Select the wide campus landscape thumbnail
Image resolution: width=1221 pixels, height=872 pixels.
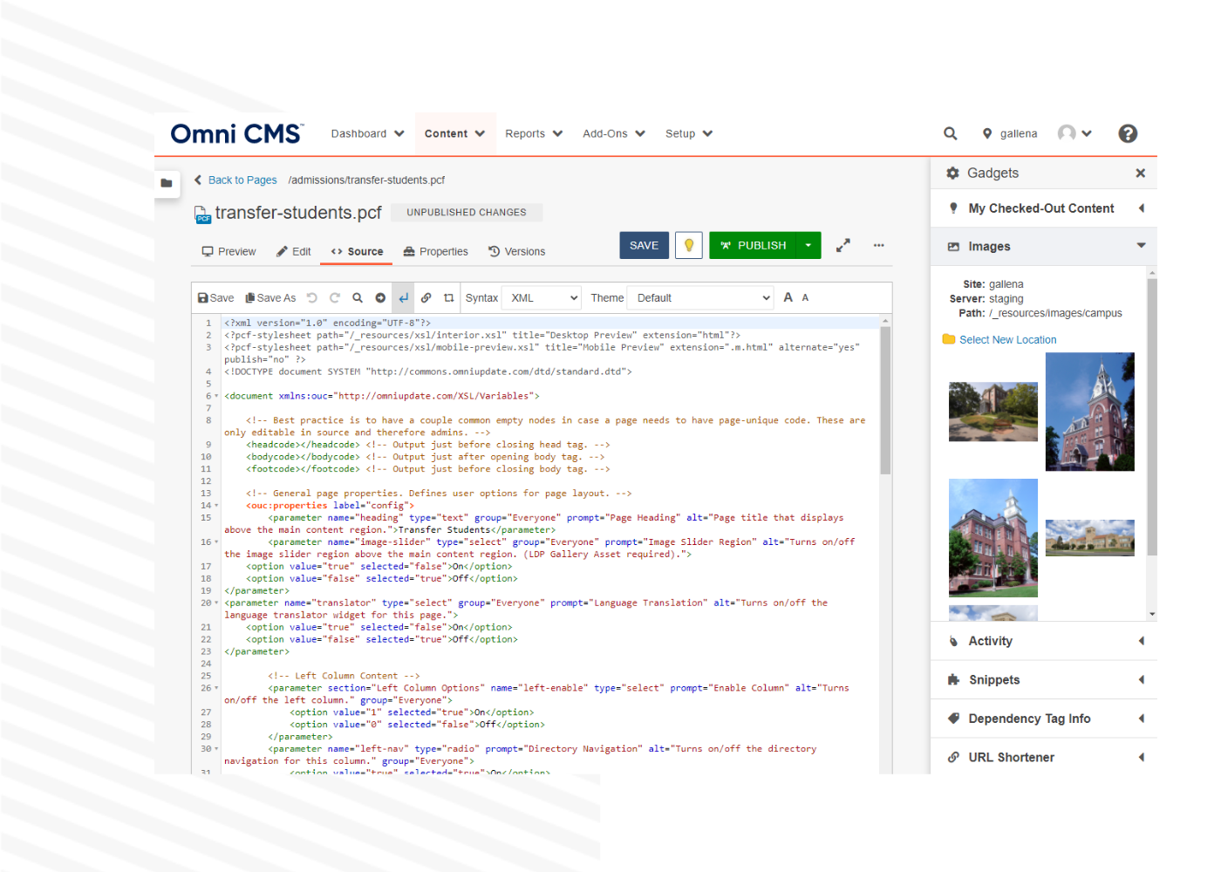tap(1090, 538)
